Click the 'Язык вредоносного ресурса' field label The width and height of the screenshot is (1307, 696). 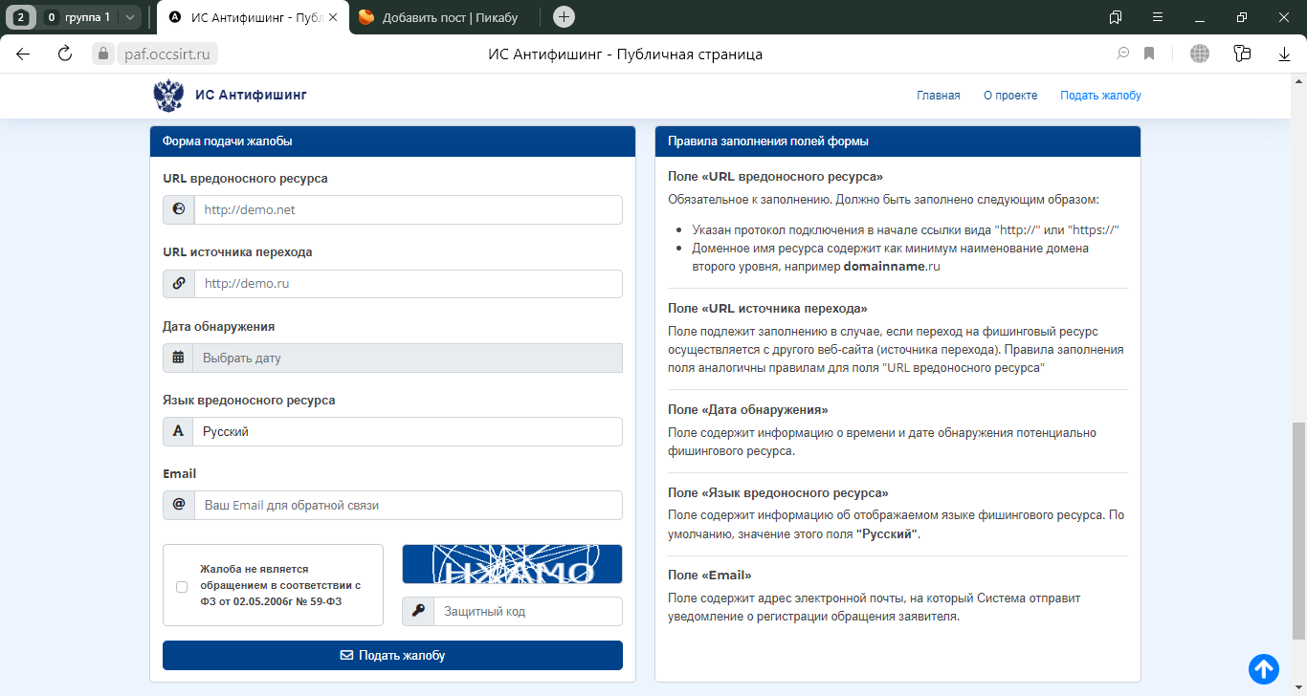(249, 401)
